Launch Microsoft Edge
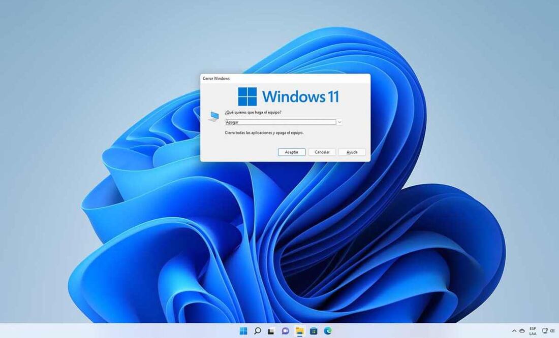The height and width of the screenshot is (338, 559). (328, 330)
